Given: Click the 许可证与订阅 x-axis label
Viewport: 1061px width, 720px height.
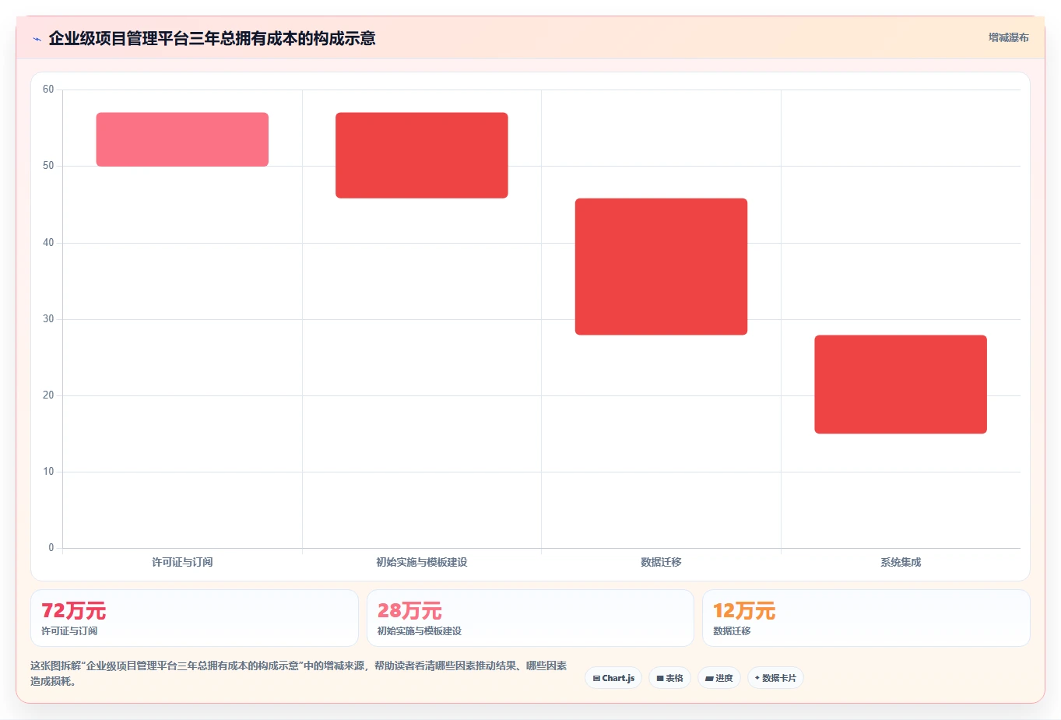Looking at the screenshot, I should pyautogui.click(x=182, y=562).
